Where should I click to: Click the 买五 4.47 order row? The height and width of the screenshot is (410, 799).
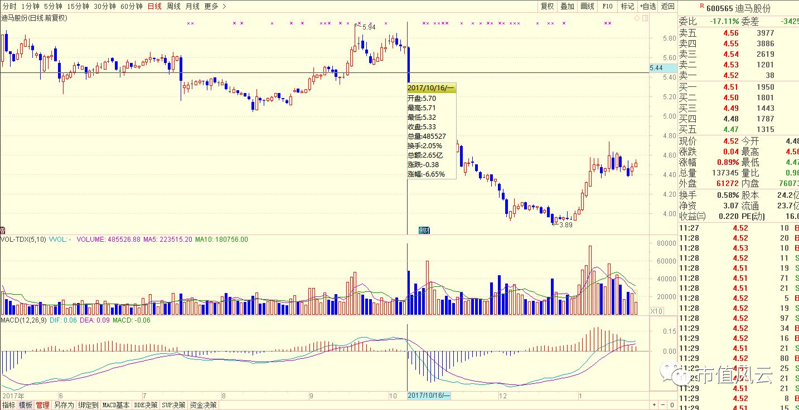coord(738,129)
